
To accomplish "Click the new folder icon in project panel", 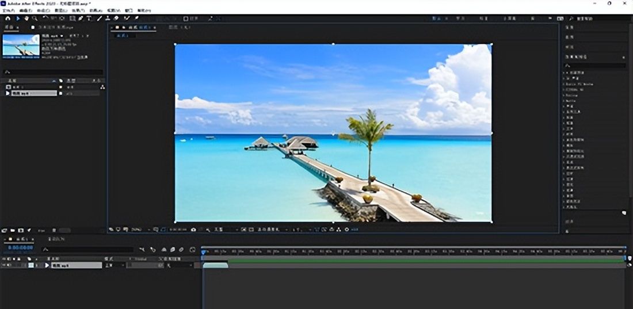I will pos(13,230).
